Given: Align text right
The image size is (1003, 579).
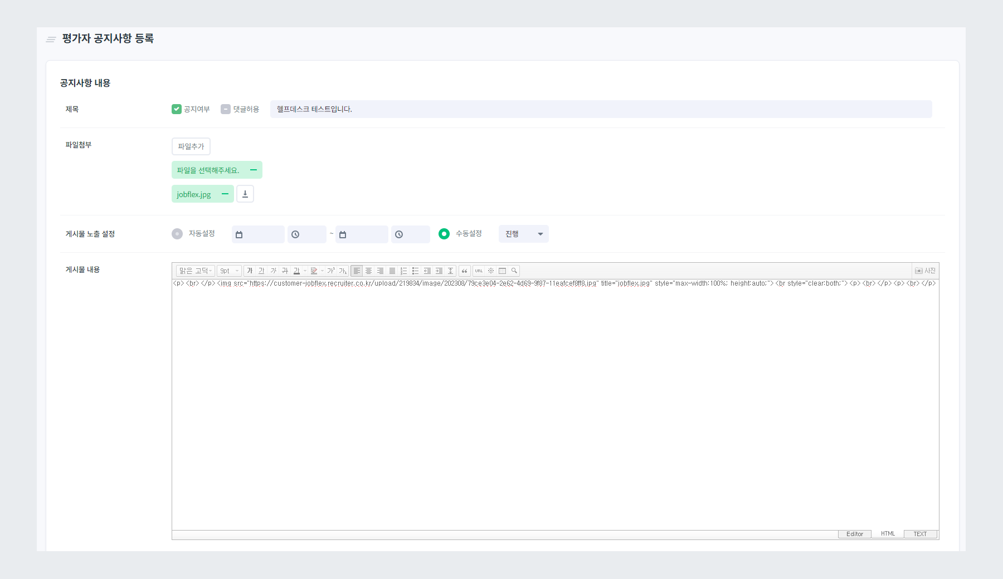Looking at the screenshot, I should tap(380, 271).
